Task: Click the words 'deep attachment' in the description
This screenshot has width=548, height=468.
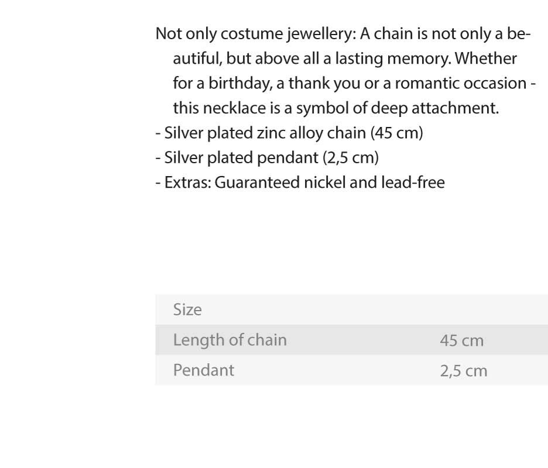Action: 435,108
